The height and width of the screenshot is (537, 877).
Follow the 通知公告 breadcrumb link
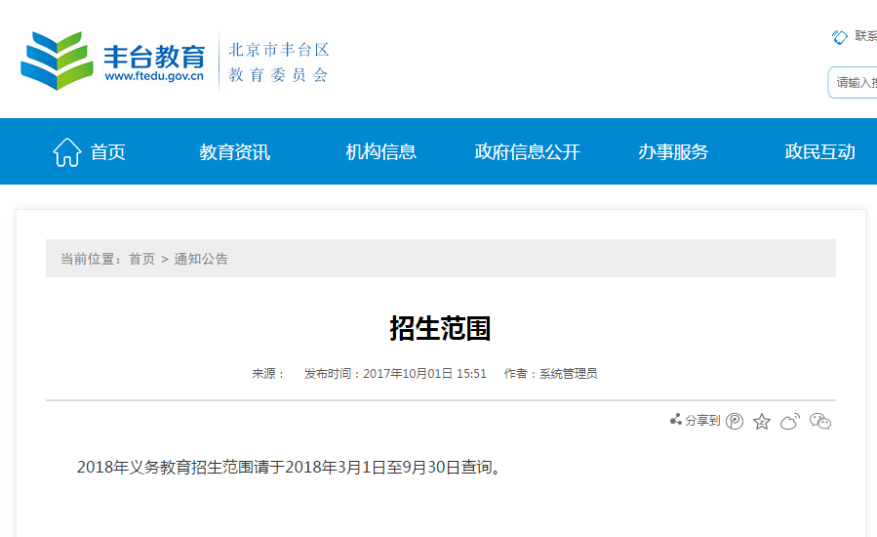click(x=201, y=259)
